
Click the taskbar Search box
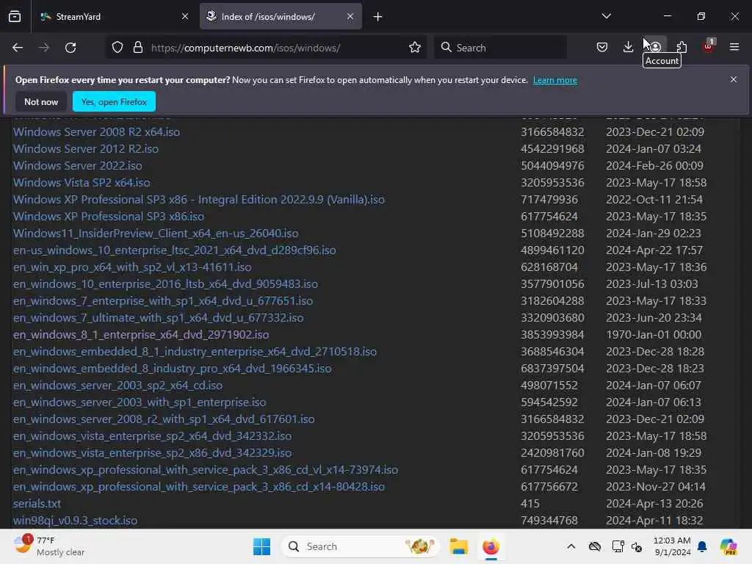(x=361, y=546)
